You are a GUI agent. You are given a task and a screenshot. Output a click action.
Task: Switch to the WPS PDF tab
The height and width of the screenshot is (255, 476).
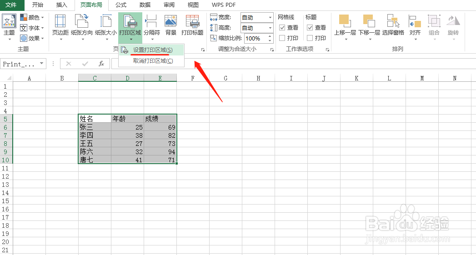tap(223, 5)
